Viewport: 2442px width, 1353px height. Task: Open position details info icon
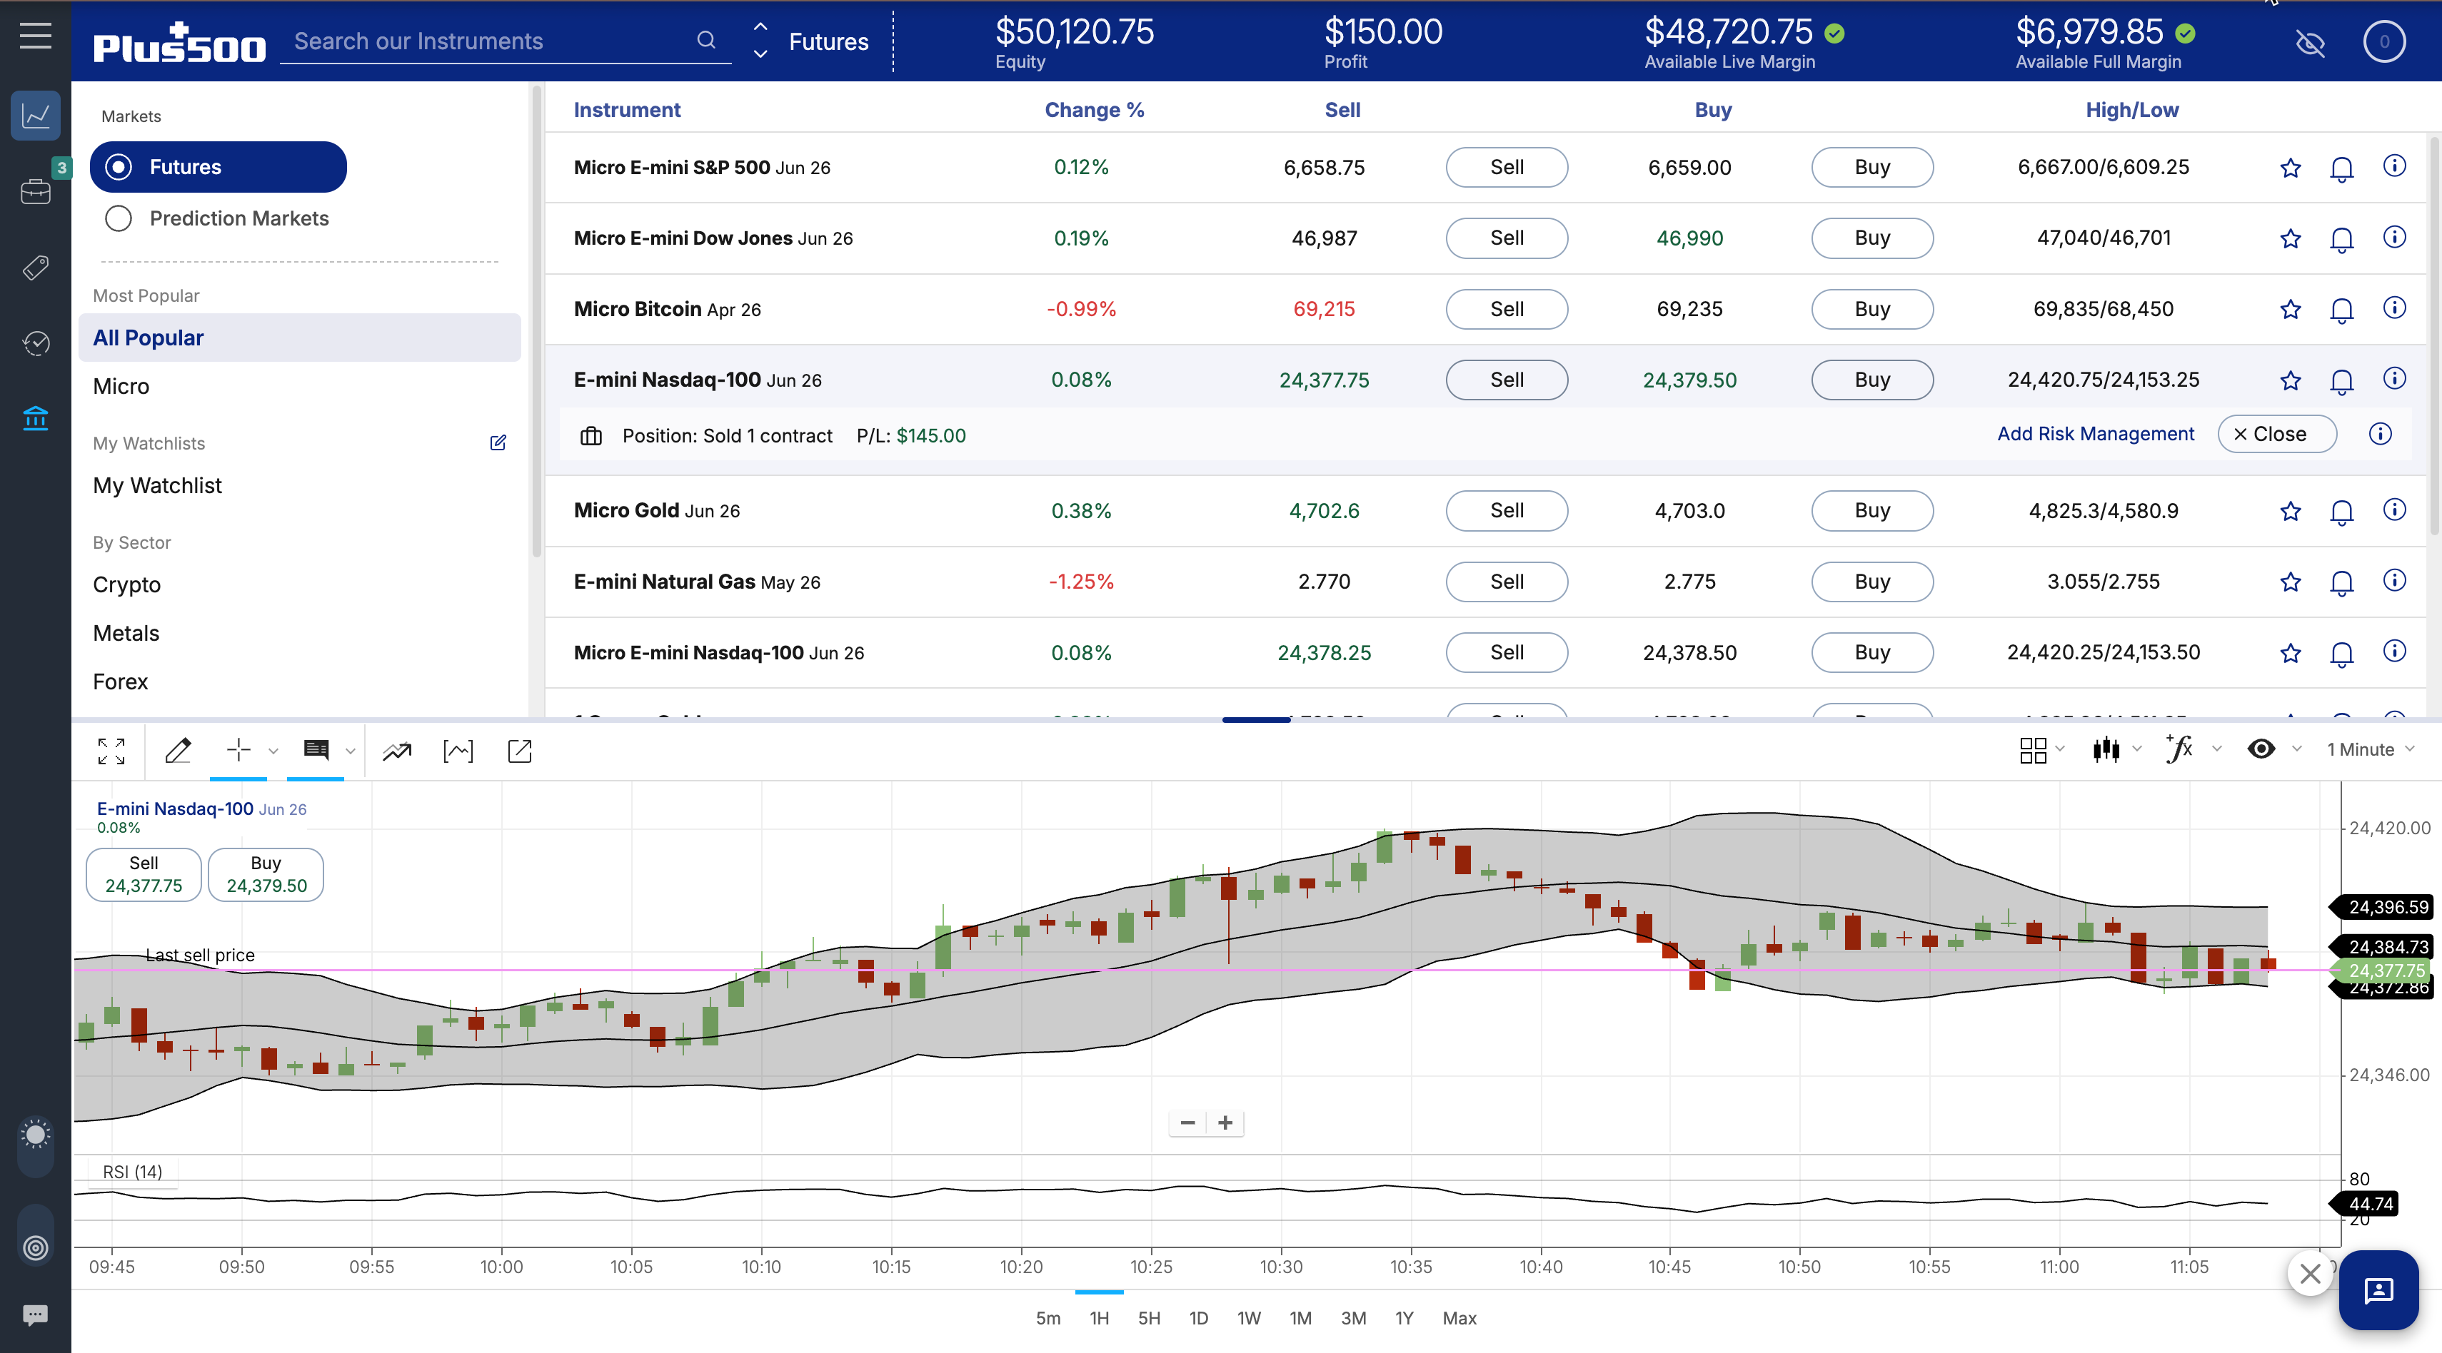tap(2381, 434)
